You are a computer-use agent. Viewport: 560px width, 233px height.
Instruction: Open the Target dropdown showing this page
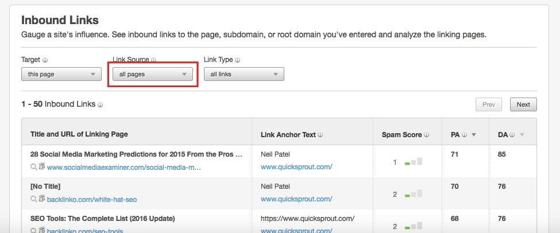[61, 74]
